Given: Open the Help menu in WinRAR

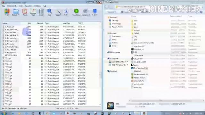Looking at the screenshot, I should [45, 6].
